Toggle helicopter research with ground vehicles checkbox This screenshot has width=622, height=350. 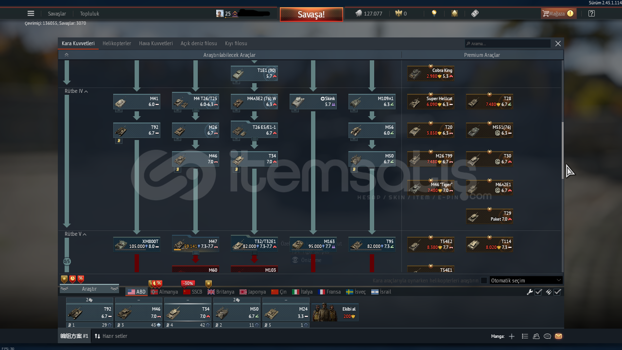[484, 280]
